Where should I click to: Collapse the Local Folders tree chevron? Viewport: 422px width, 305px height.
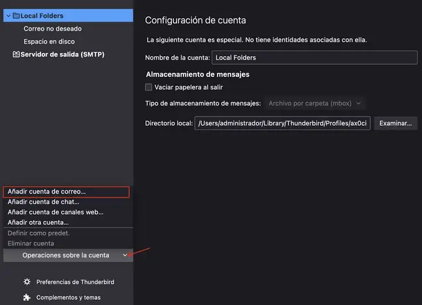pyautogui.click(x=8, y=16)
